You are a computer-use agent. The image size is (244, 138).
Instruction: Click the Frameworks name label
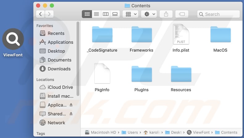pos(141,50)
